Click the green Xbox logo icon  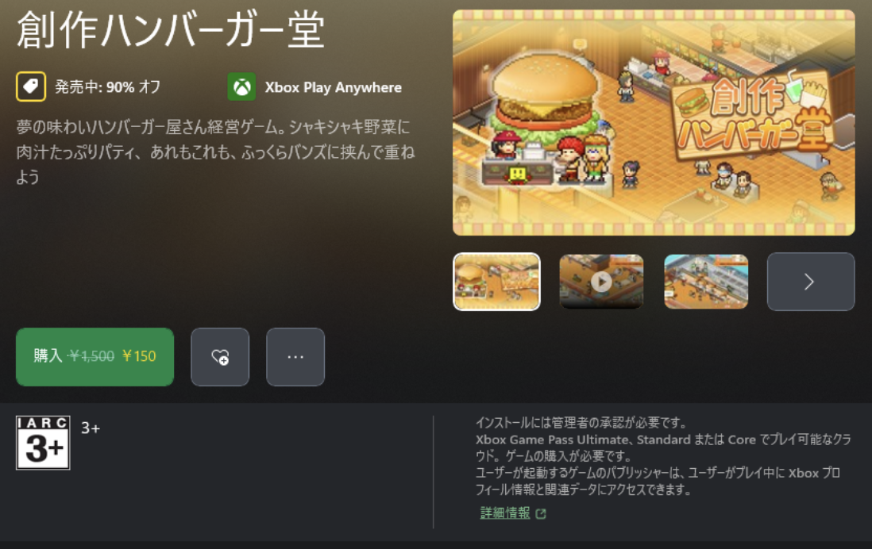pos(241,86)
